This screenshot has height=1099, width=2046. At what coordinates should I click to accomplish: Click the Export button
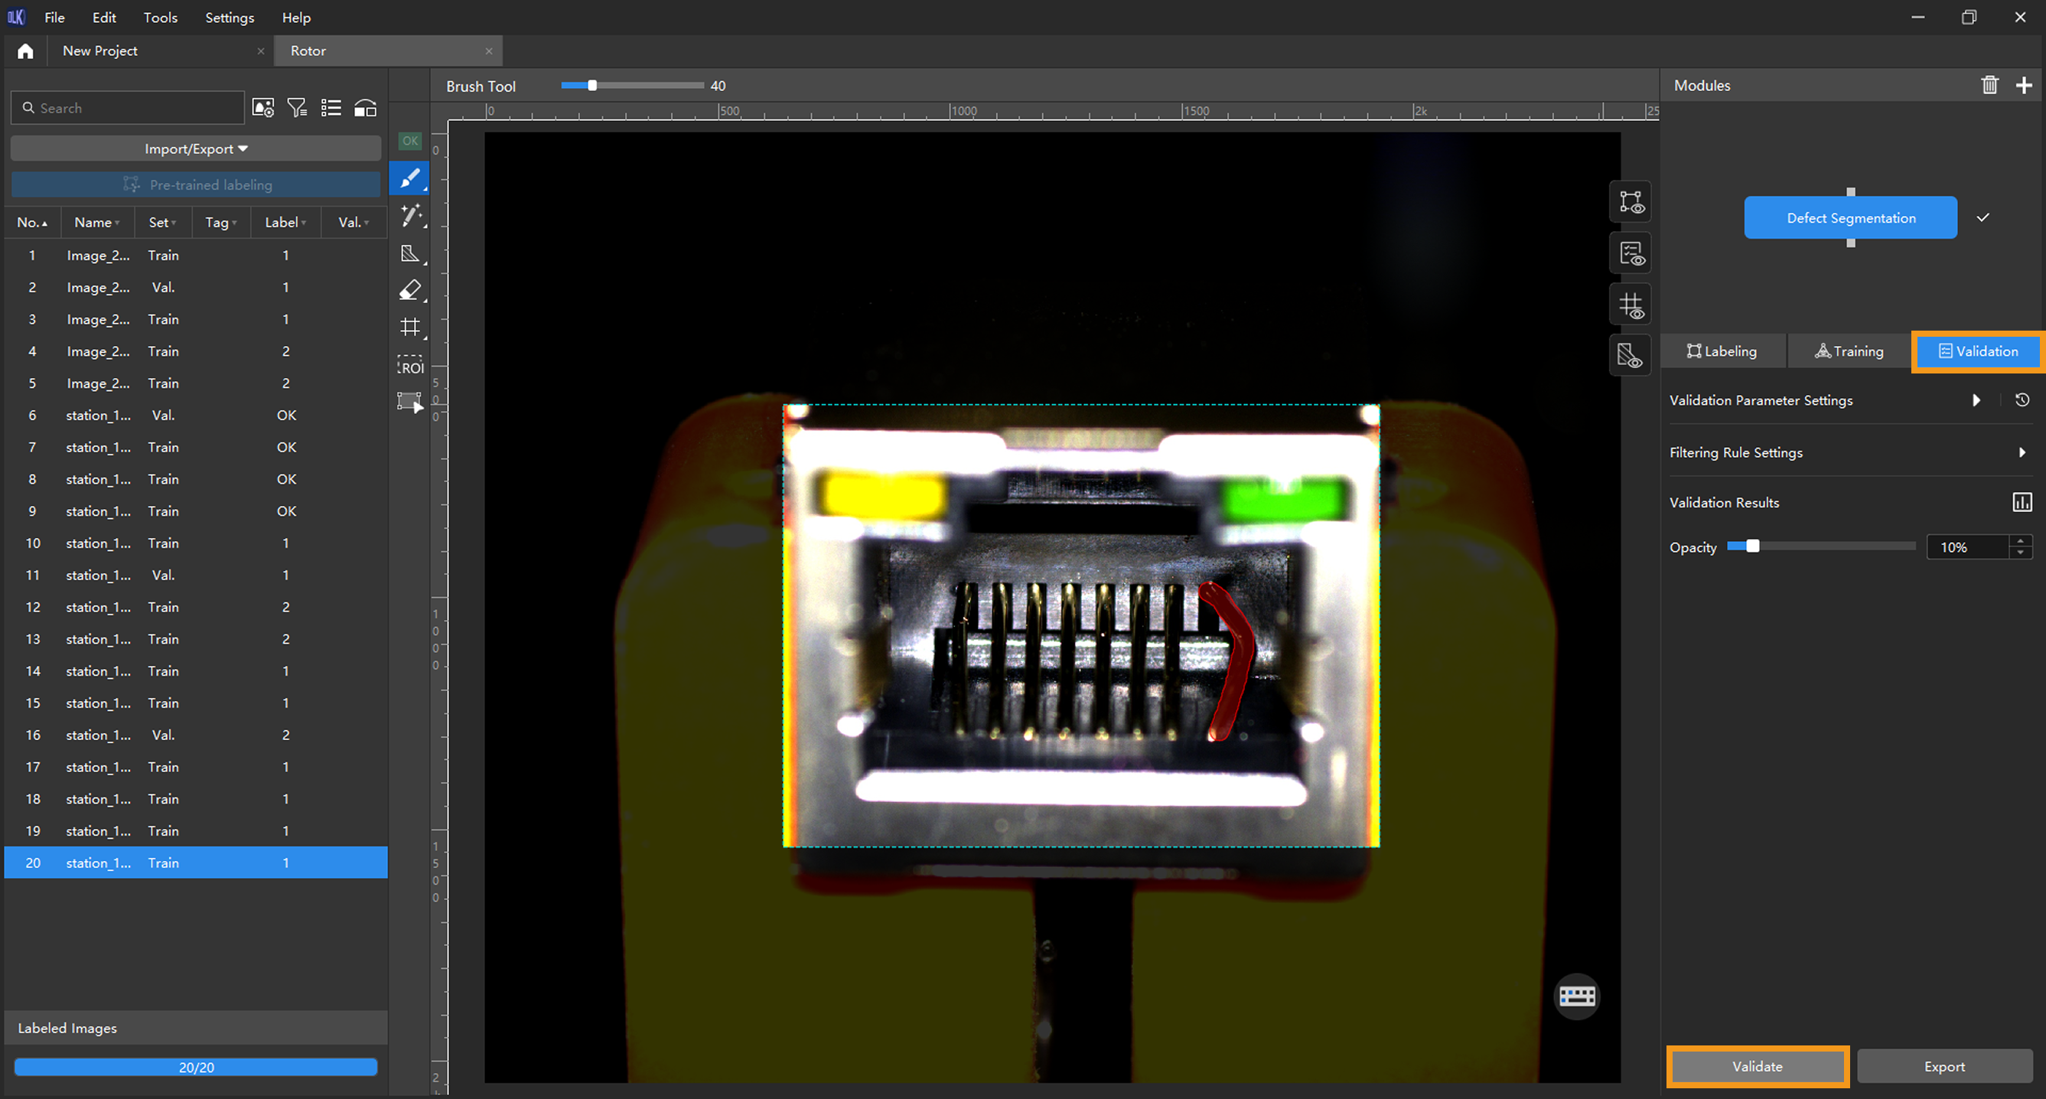(1943, 1066)
